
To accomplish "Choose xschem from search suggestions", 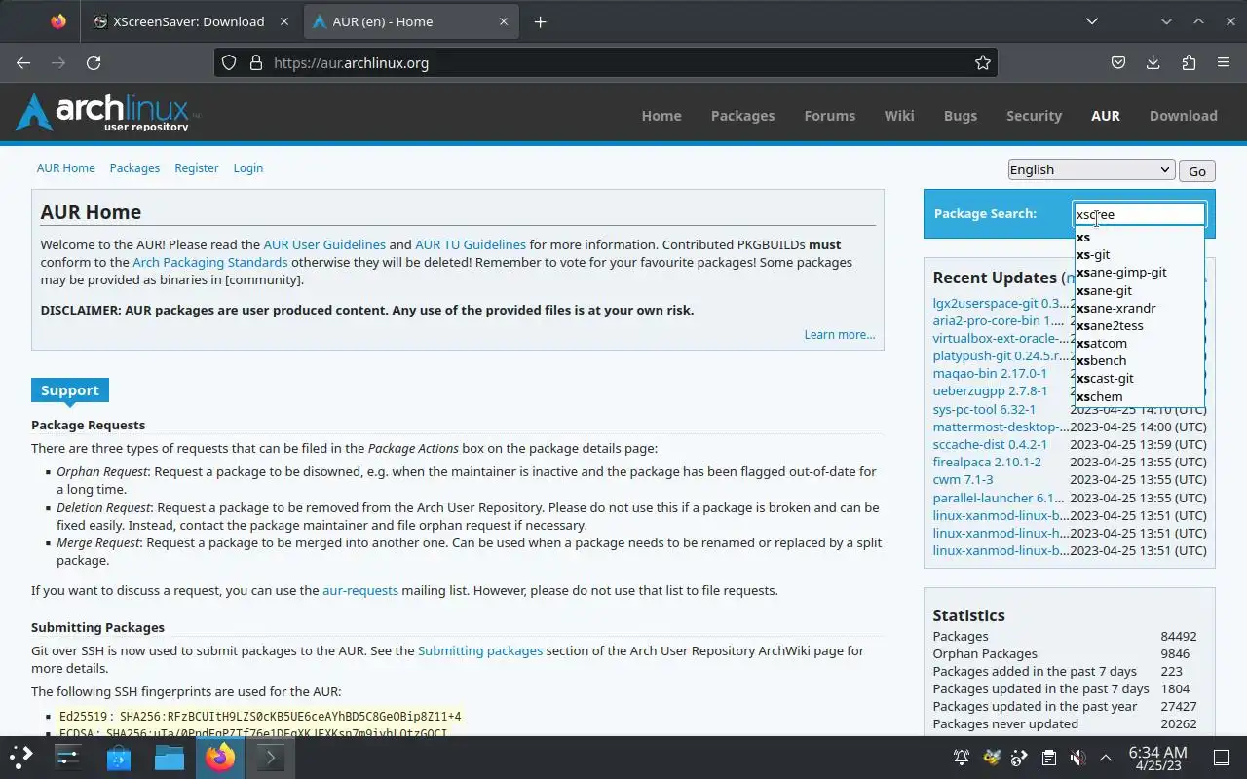I will pyautogui.click(x=1140, y=396).
